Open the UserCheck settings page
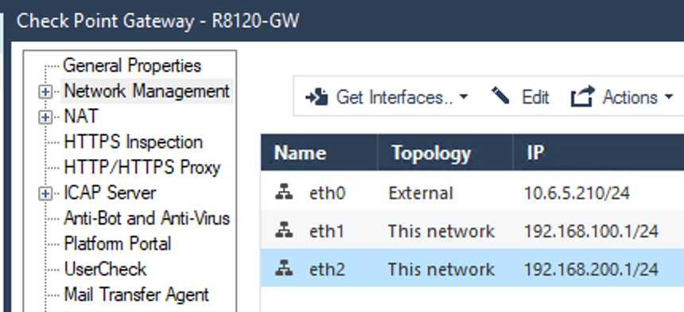684x312 pixels. [x=105, y=269]
